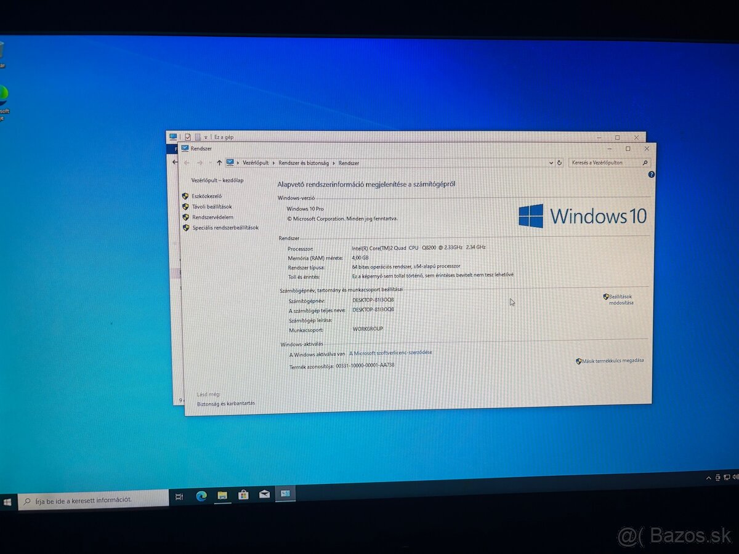Click the help question mark icon
This screenshot has width=739, height=554.
click(652, 175)
